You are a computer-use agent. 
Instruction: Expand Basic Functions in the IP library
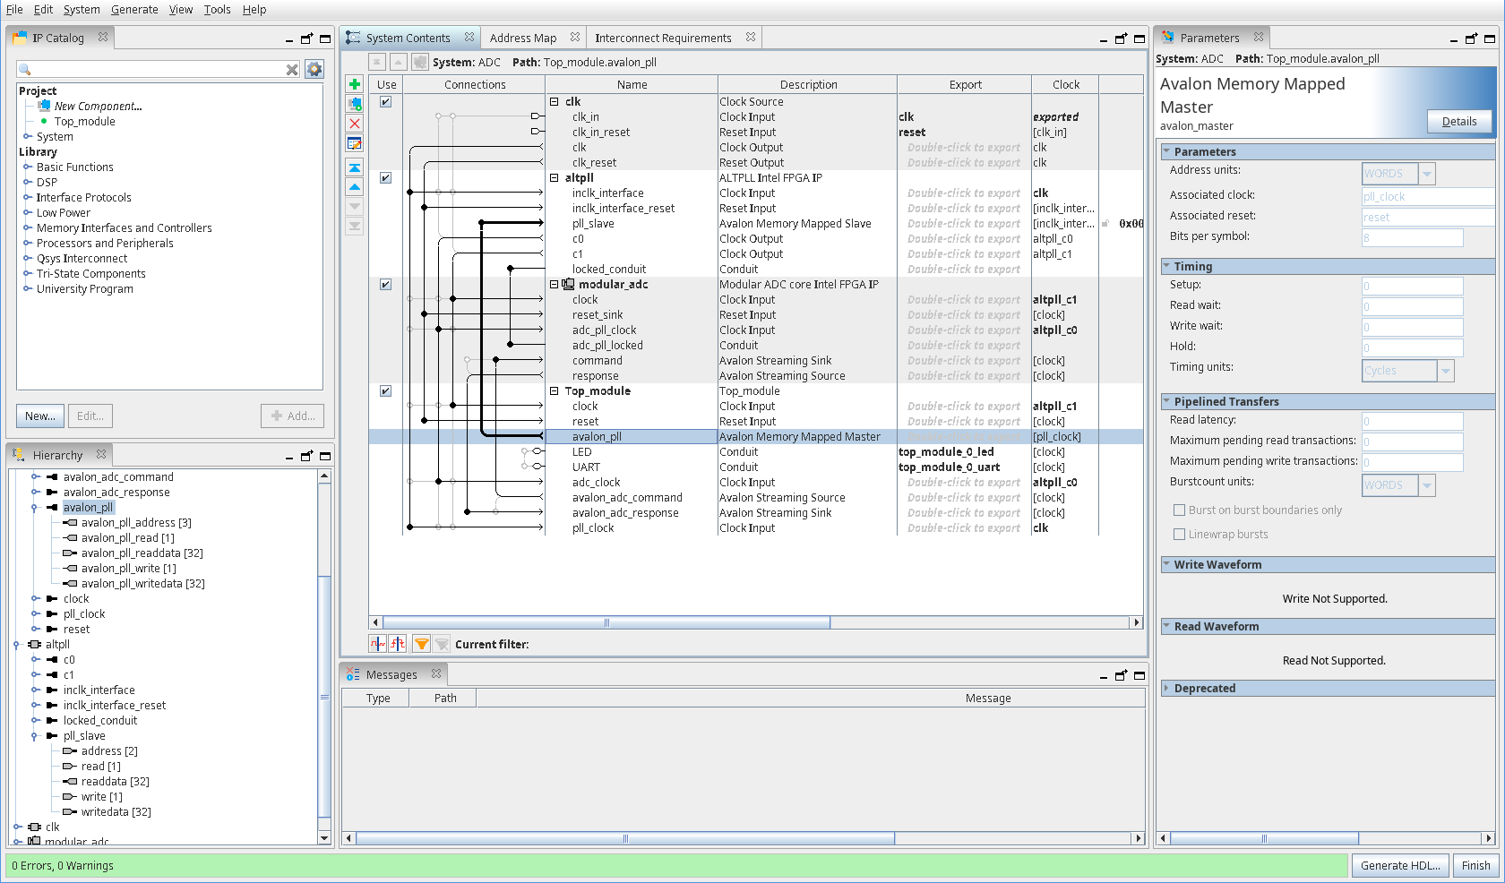click(x=28, y=167)
